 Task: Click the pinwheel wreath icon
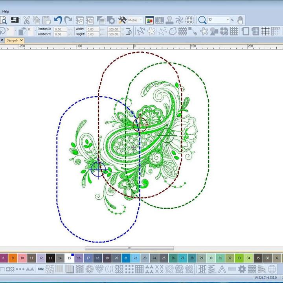[x=179, y=20]
